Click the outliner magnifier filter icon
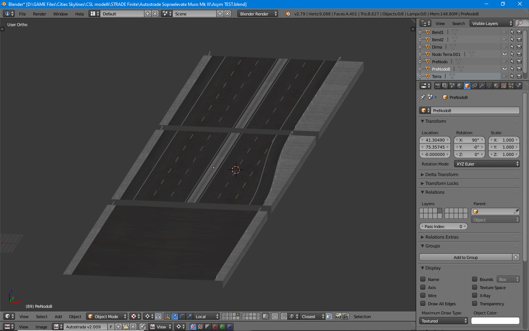Viewport: 529px width, 331px height. click(519, 24)
